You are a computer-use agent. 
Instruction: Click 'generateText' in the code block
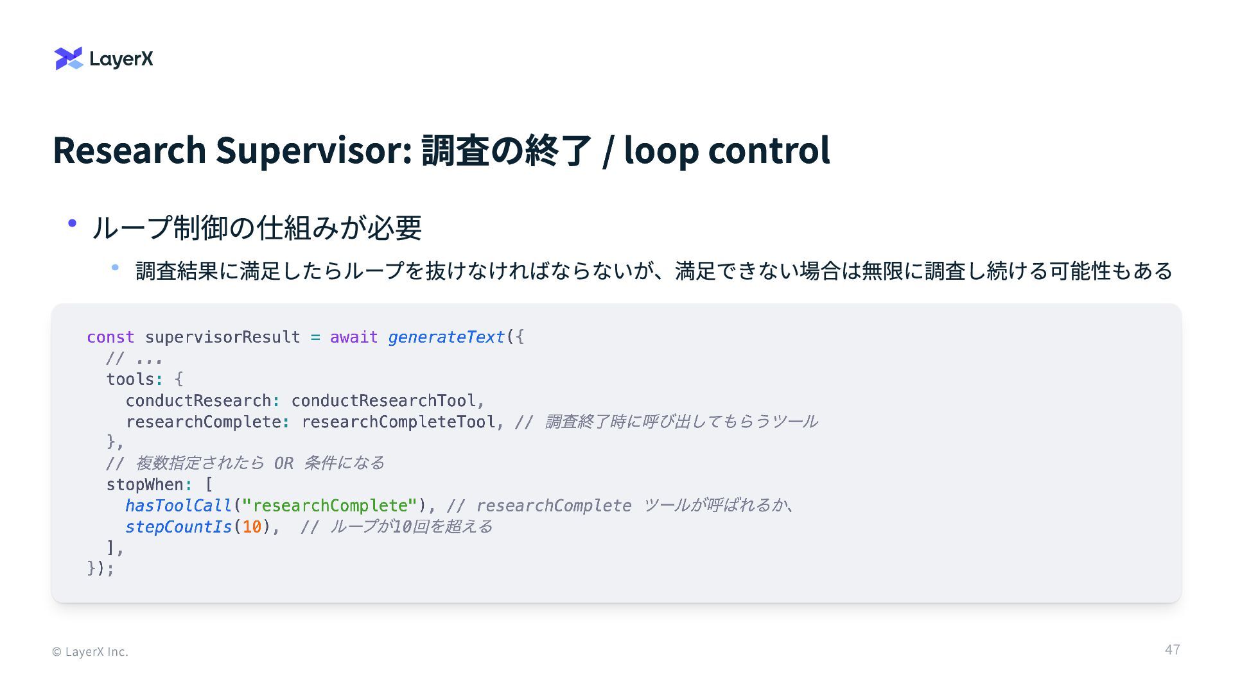(446, 338)
